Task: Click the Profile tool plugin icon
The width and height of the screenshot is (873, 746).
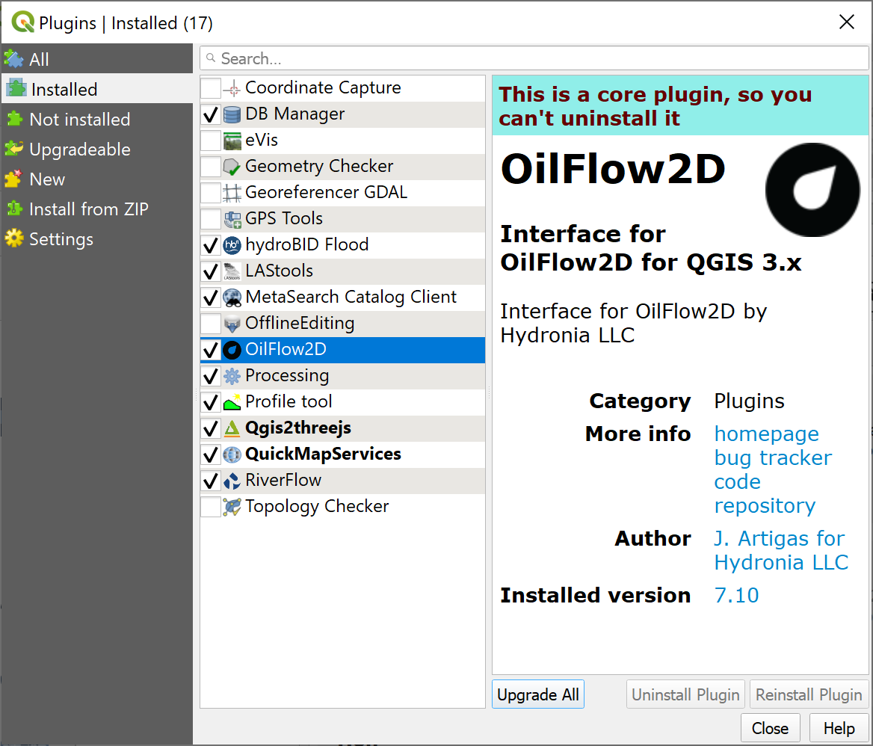Action: (x=232, y=402)
